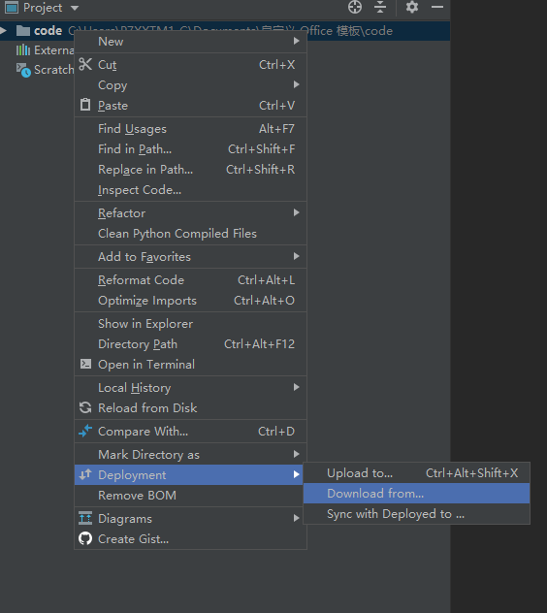The width and height of the screenshot is (547, 613).
Task: Select Directory Path entry
Action: [x=190, y=344]
